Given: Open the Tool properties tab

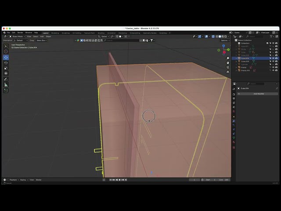Looking at the screenshot, I should (x=234, y=89).
